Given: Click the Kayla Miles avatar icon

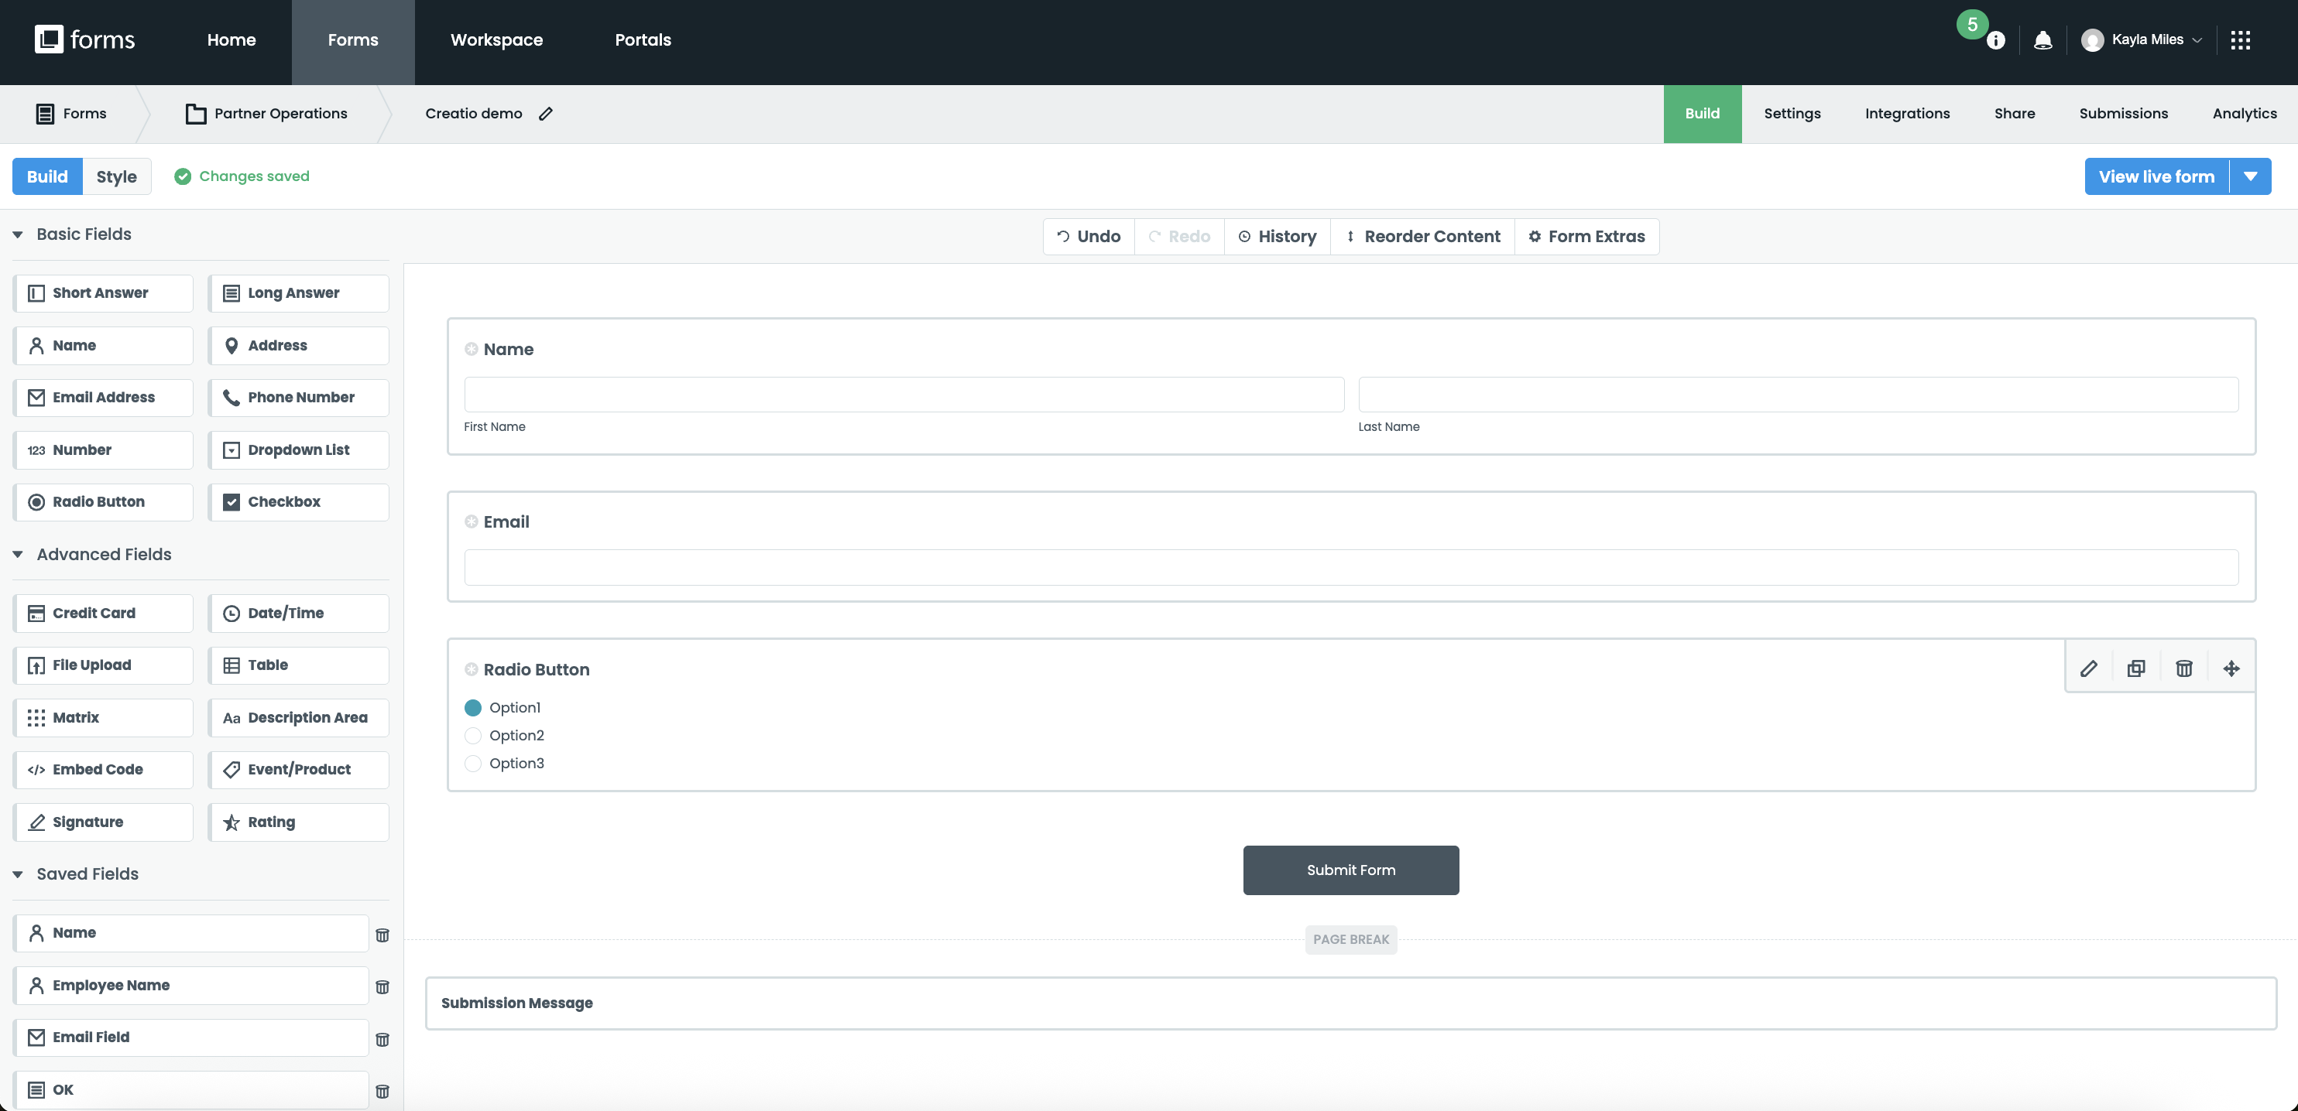Looking at the screenshot, I should (2092, 40).
